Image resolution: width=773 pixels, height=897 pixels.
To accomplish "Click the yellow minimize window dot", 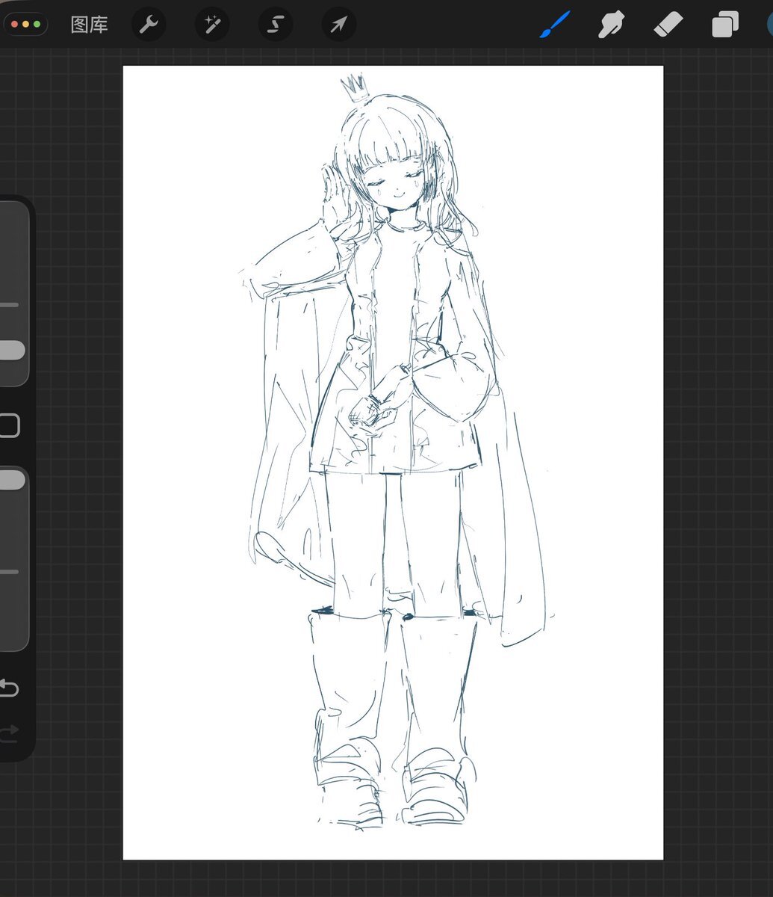I will click(x=25, y=25).
